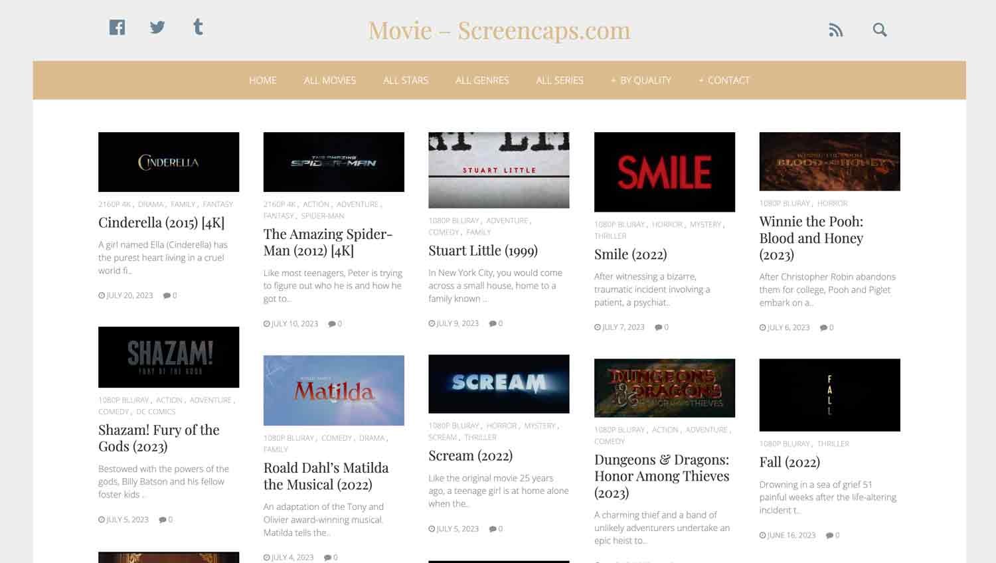Click the Blood and Honey thumbnail
The image size is (996, 563).
830,161
